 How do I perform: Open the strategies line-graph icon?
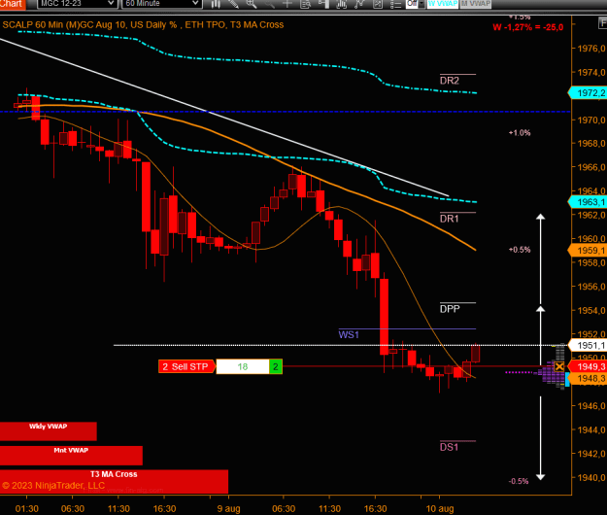point(359,4)
